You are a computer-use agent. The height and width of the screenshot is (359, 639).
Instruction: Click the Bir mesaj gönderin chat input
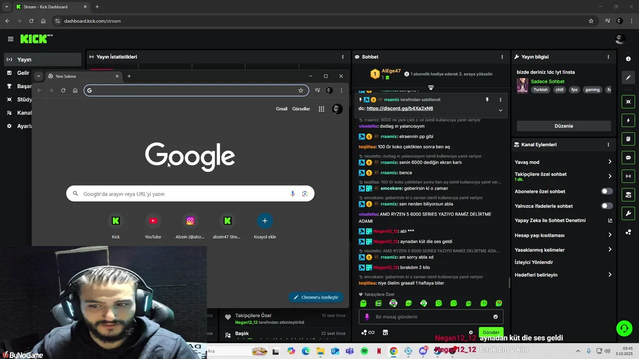click(431, 317)
